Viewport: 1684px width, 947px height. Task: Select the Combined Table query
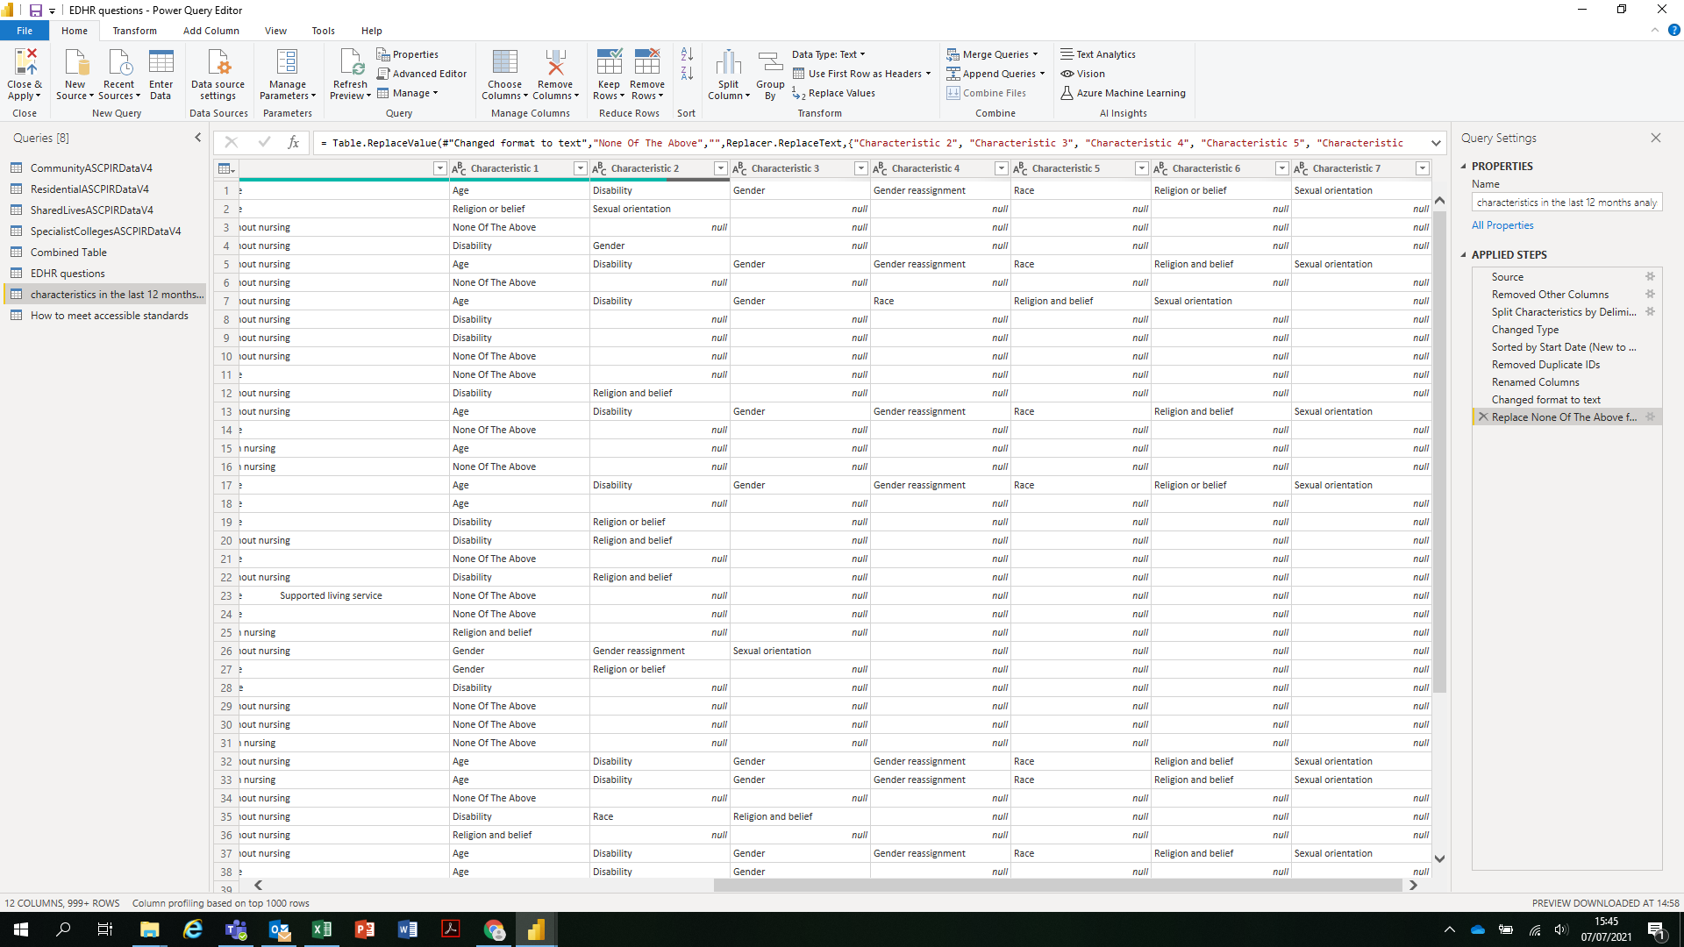(x=68, y=253)
